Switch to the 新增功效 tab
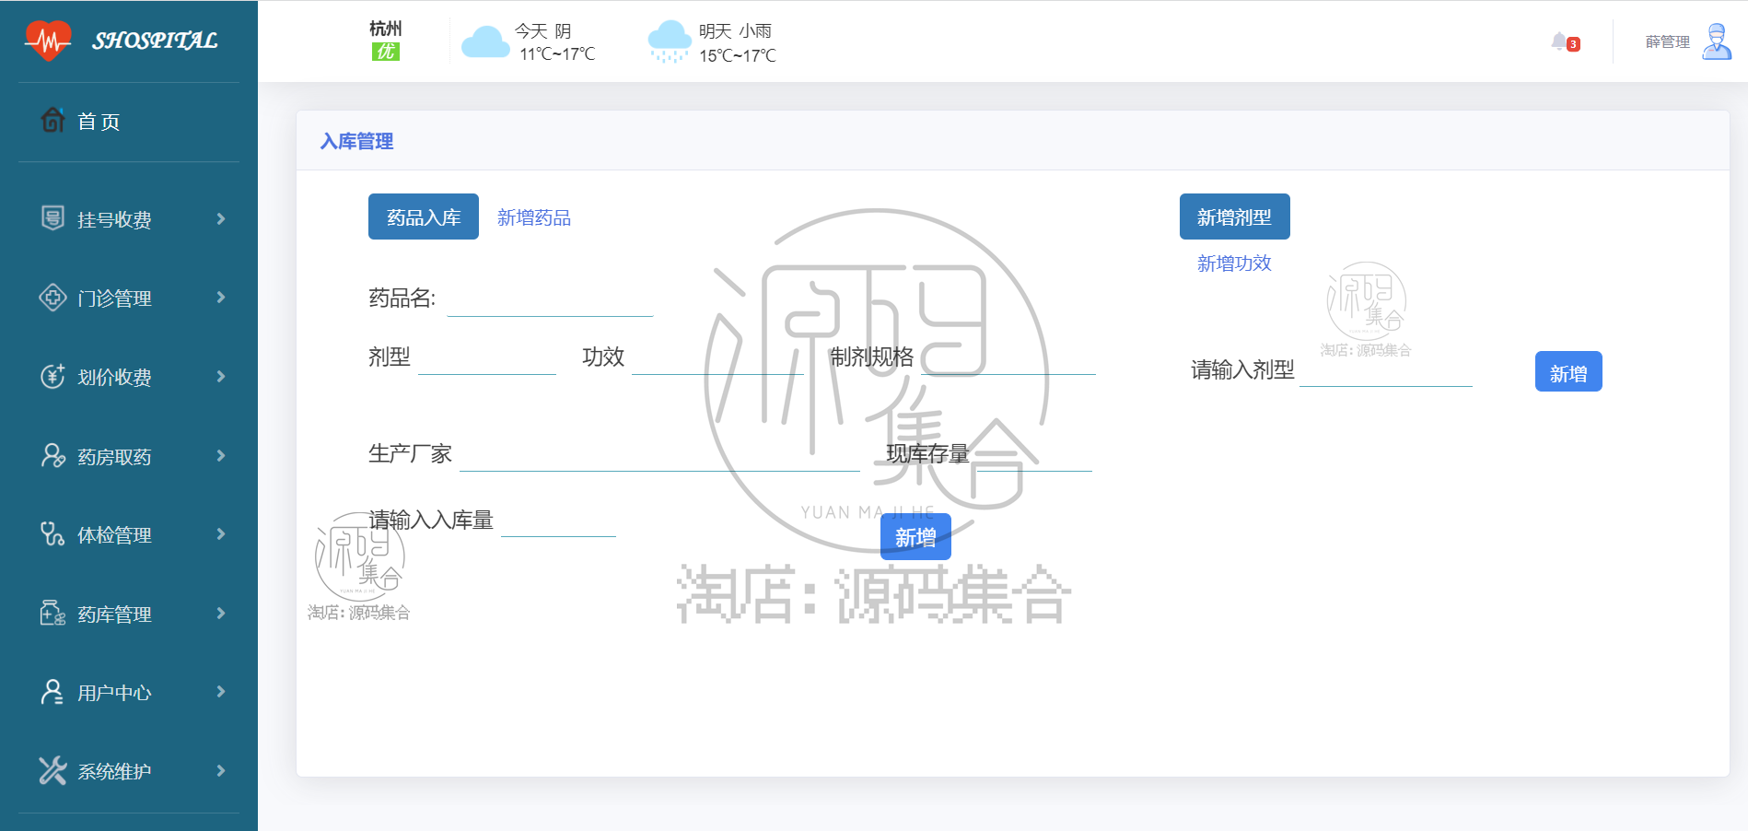This screenshot has height=831, width=1748. click(x=1234, y=263)
